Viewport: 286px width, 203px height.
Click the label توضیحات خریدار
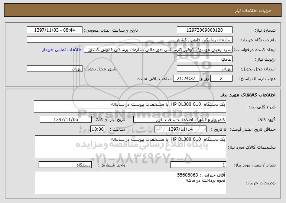tap(261, 183)
